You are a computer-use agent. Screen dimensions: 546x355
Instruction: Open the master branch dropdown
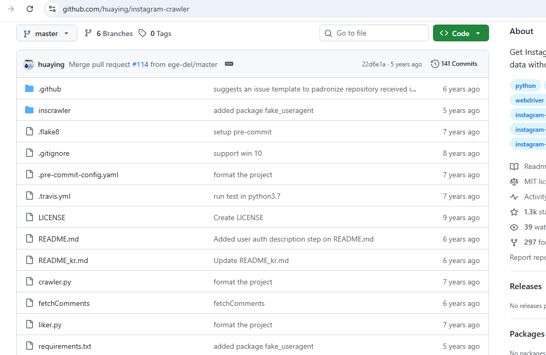coord(47,33)
